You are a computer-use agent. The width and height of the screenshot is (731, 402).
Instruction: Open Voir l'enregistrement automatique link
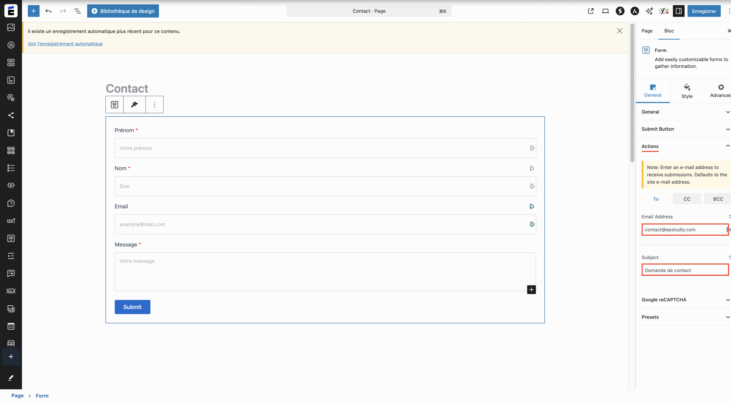pos(65,44)
